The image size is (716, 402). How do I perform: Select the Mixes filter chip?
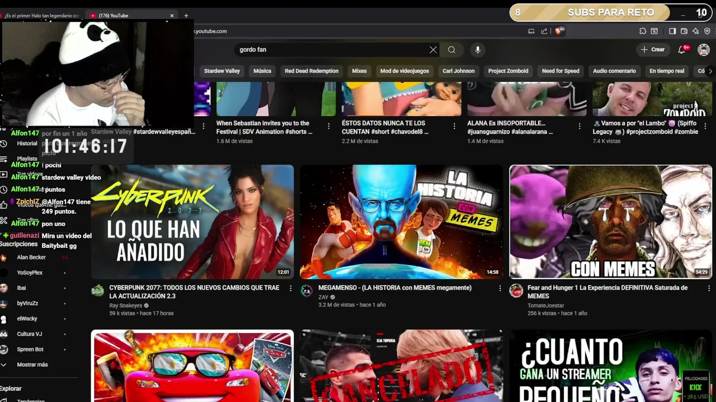coord(359,71)
